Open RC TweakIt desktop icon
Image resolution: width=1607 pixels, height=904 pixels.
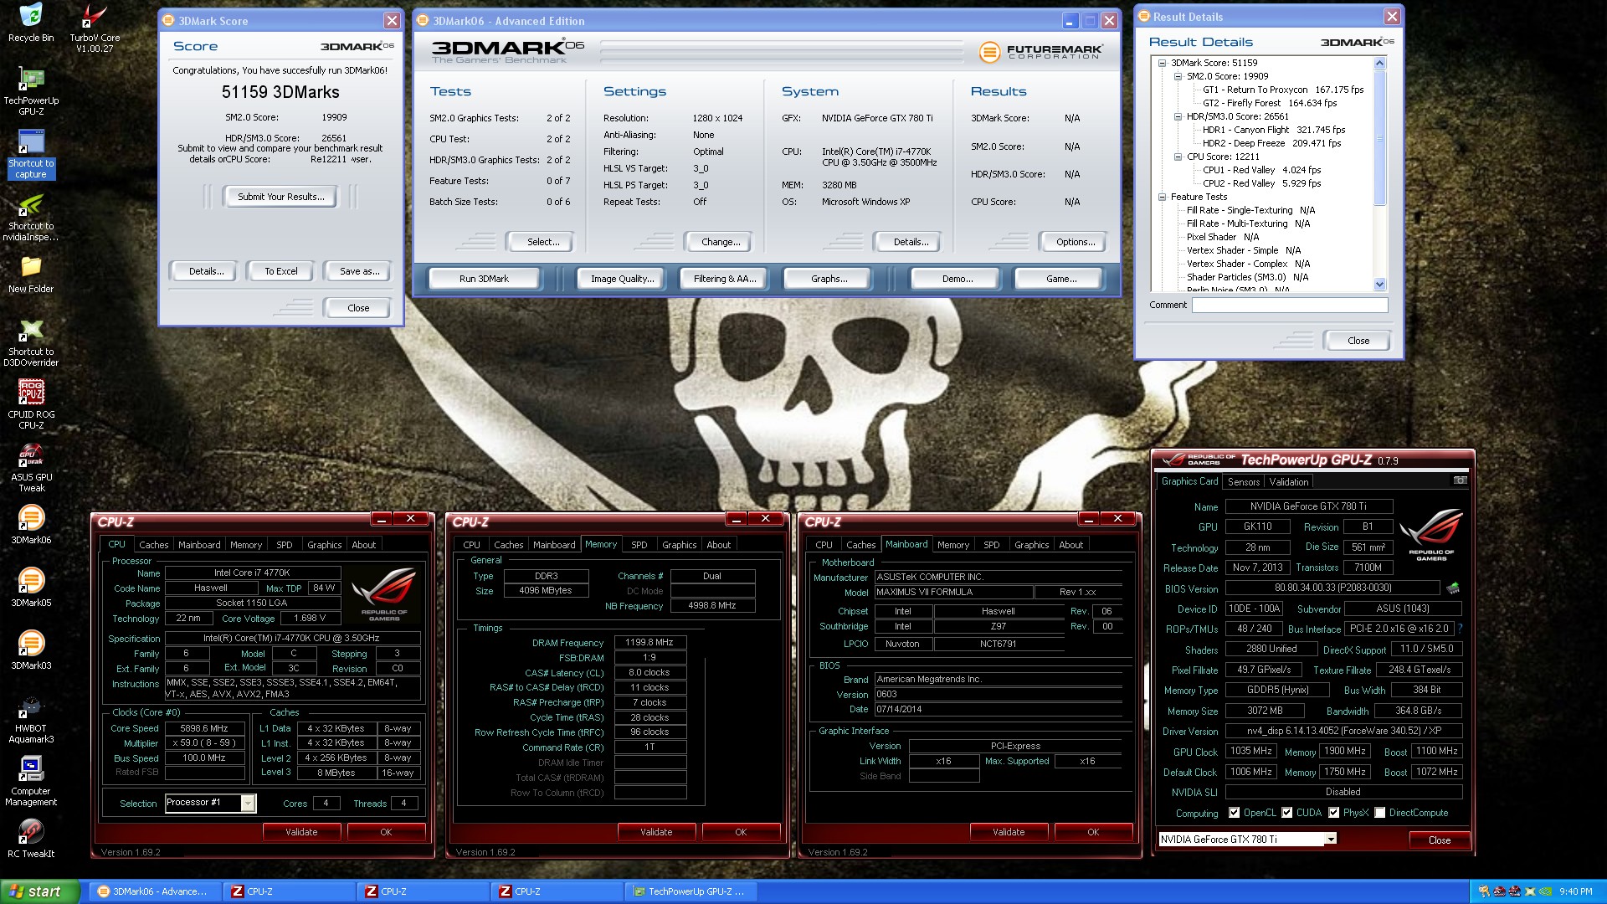[x=31, y=839]
